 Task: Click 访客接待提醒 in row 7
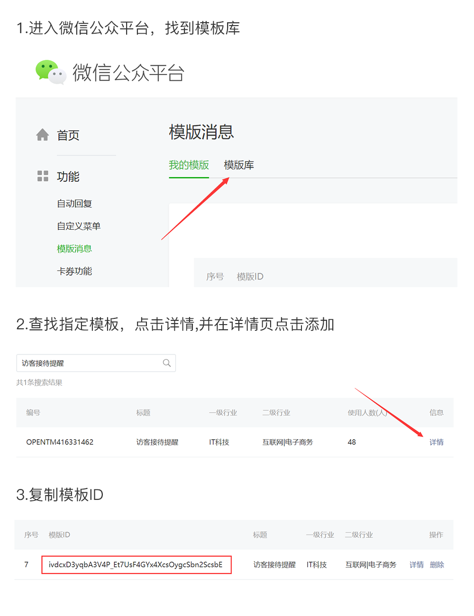pyautogui.click(x=274, y=565)
